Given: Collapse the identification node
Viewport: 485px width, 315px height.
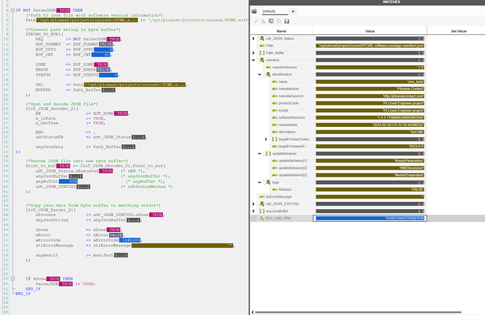Looking at the screenshot, I should [x=259, y=75].
